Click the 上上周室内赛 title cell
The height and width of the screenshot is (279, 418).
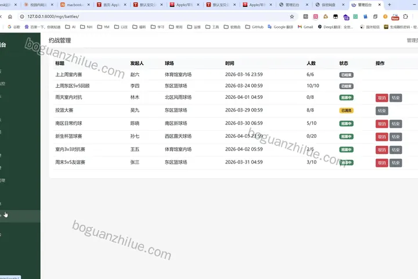click(x=69, y=75)
